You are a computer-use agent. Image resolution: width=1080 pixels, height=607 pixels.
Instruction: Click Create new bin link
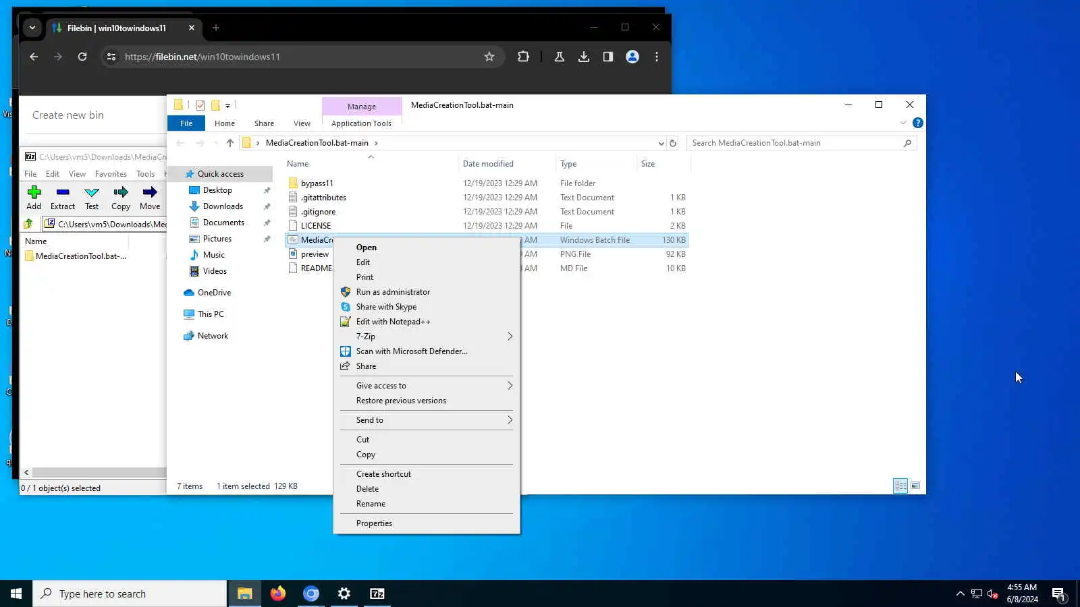tap(68, 115)
